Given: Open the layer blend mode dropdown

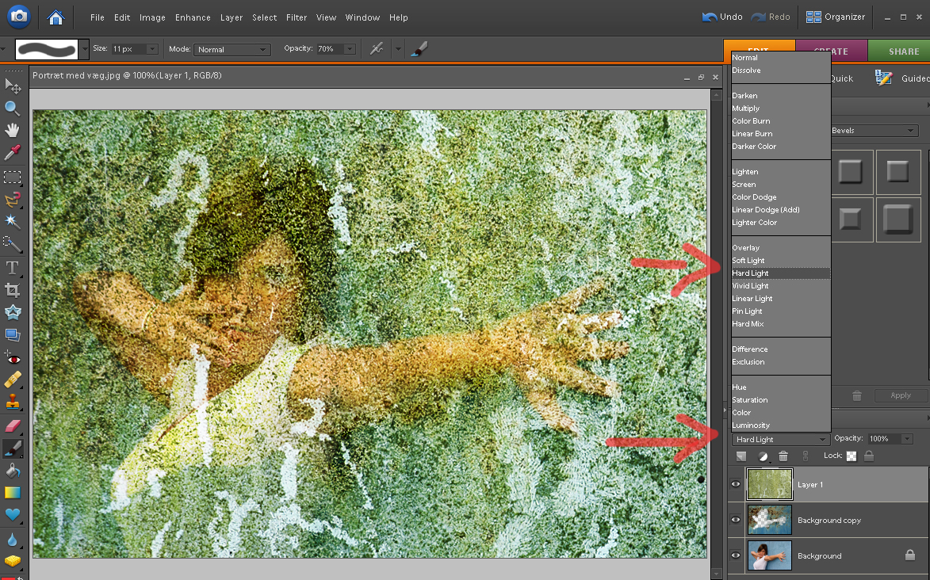Looking at the screenshot, I should click(781, 439).
